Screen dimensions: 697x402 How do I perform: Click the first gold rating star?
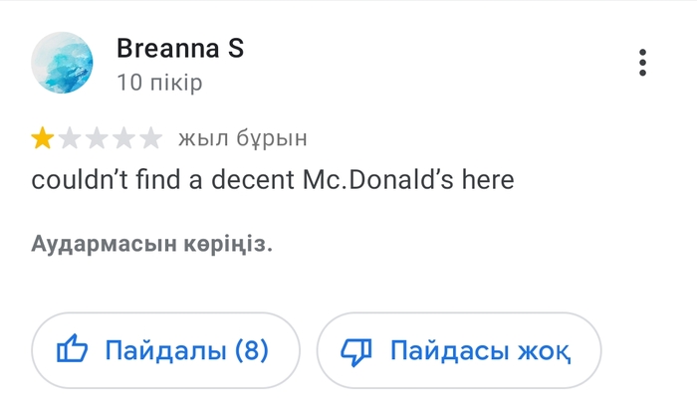click(43, 138)
